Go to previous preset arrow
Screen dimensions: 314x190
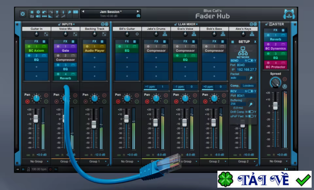tap(83, 12)
